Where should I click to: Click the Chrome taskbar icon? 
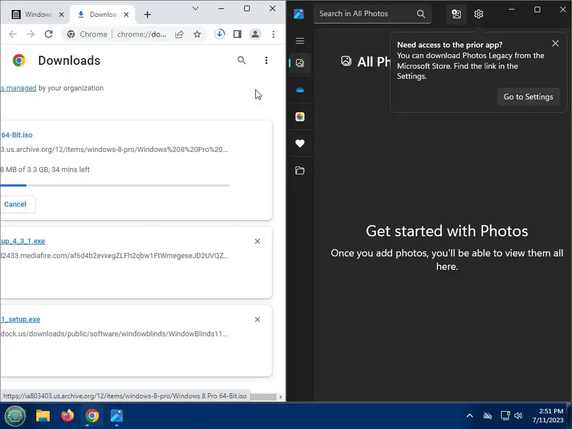92,416
